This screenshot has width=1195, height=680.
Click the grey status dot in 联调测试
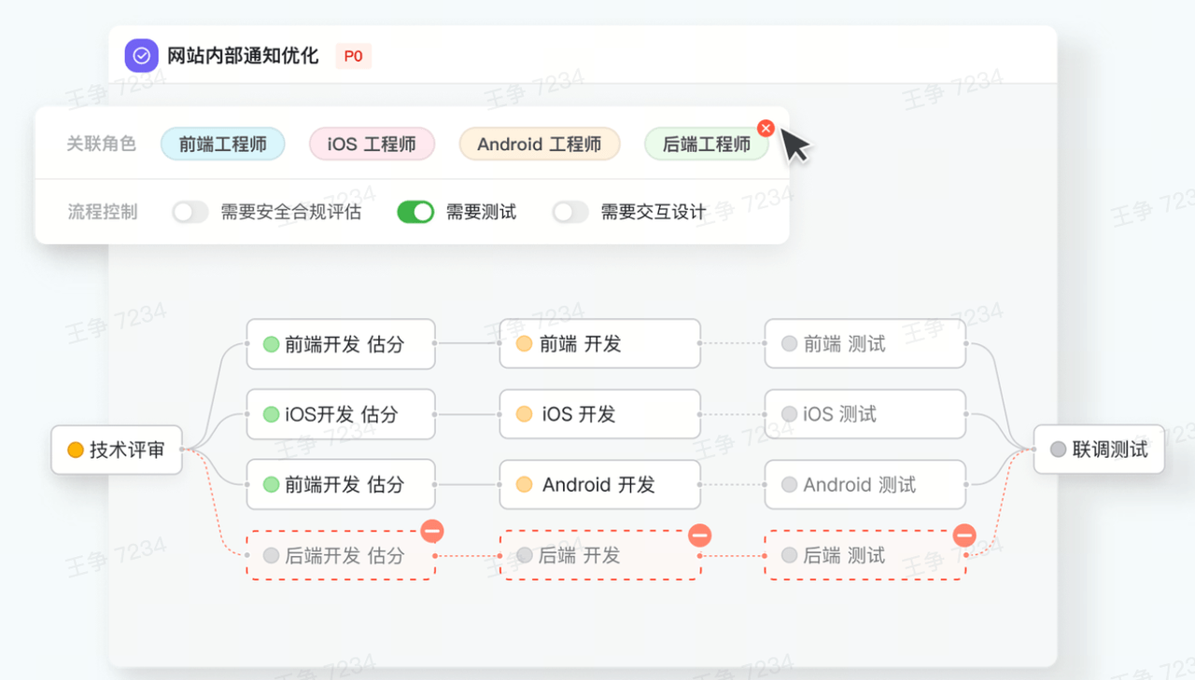(x=1058, y=450)
